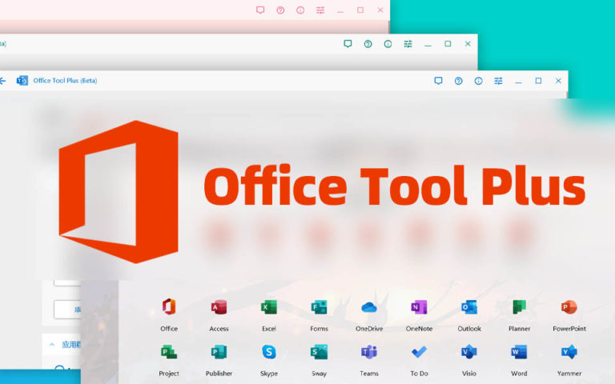The width and height of the screenshot is (615, 384).
Task: Close the pink background window
Action: pyautogui.click(x=380, y=10)
